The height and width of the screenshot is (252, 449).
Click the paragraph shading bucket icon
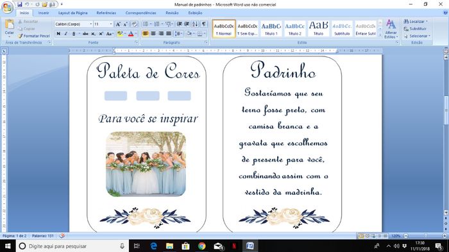[189, 34]
